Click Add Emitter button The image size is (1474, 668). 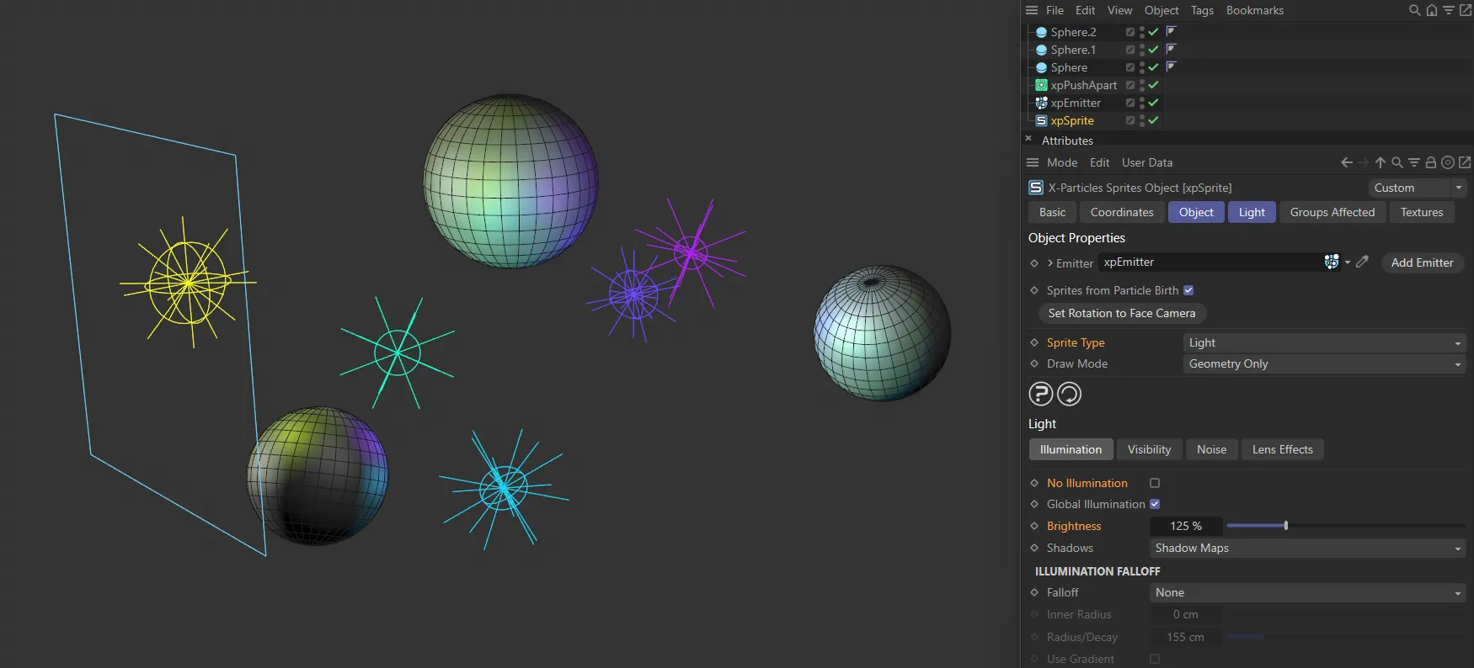pos(1422,262)
